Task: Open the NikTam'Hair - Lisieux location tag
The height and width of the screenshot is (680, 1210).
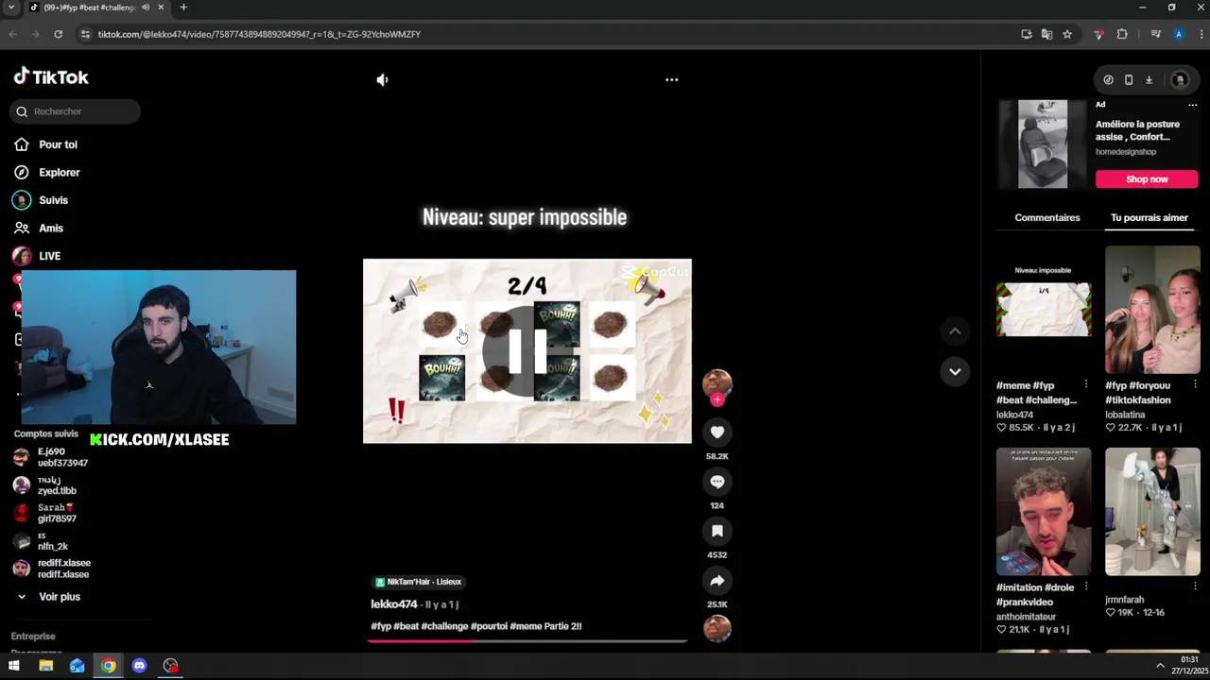Action: coord(418,582)
